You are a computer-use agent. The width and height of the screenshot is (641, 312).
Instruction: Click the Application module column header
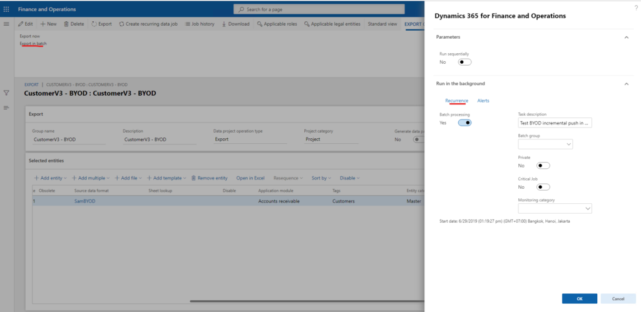tap(276, 191)
